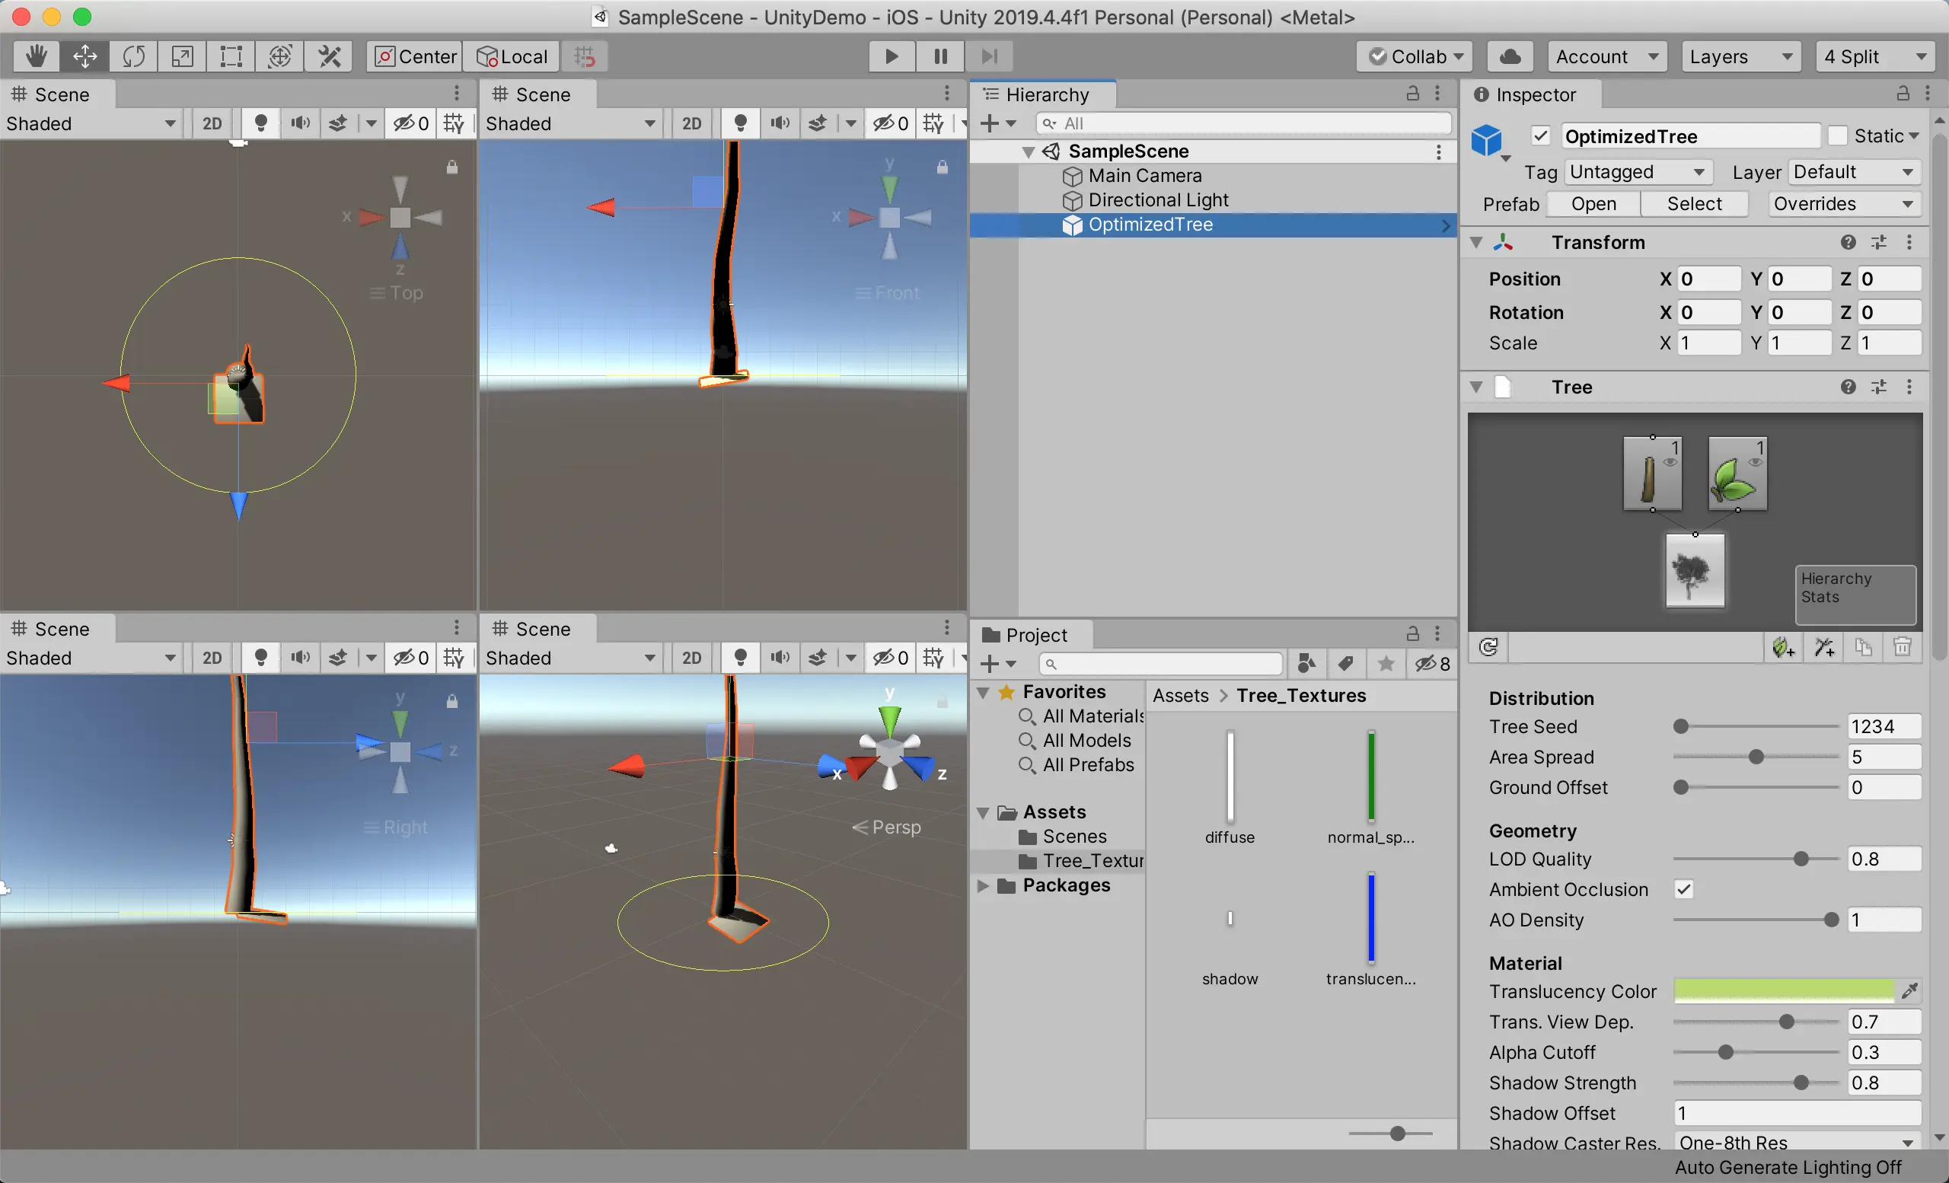This screenshot has height=1183, width=1949.
Task: Select the Hand tool in toolbar
Action: [x=37, y=56]
